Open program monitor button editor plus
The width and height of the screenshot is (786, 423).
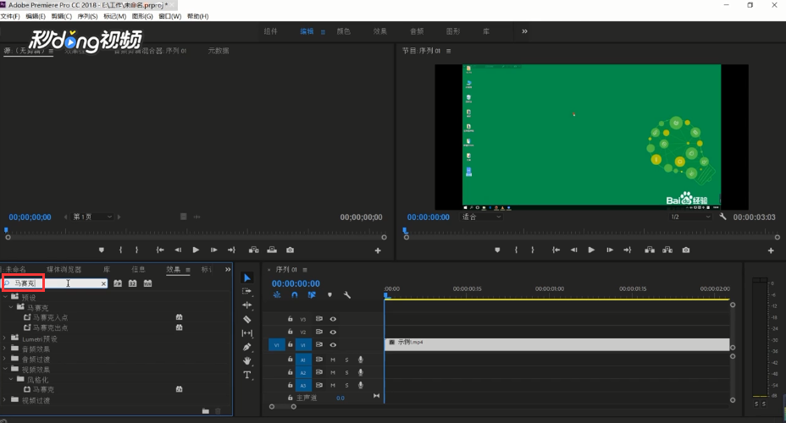click(771, 250)
